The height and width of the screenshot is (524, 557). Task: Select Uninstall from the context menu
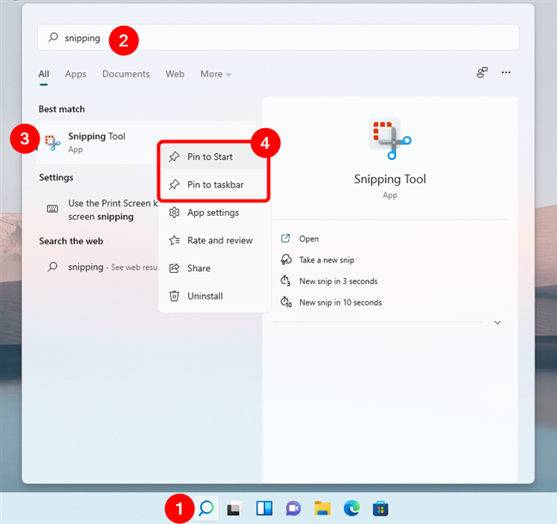coord(205,296)
